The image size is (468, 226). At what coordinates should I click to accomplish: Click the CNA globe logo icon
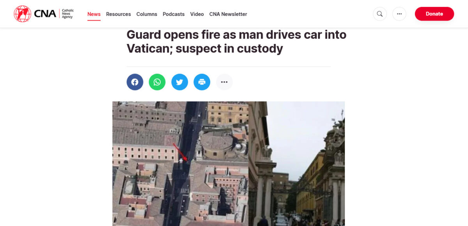(22, 14)
